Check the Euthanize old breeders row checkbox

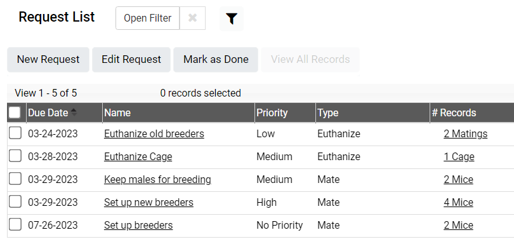(x=15, y=133)
